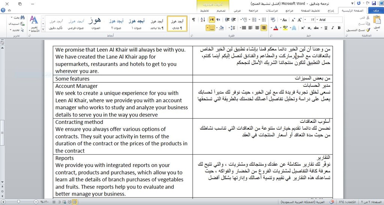Open Word Help with the question mark icon

pos(3,10)
